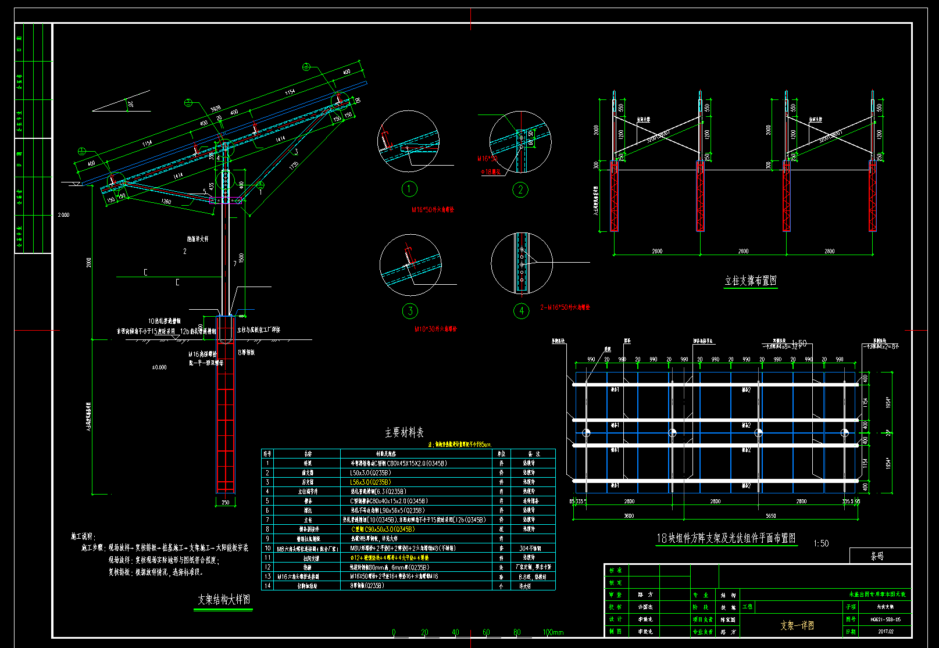This screenshot has height=648, width=939.
Task: Click the '100mm' scale bar label
Action: (x=553, y=632)
